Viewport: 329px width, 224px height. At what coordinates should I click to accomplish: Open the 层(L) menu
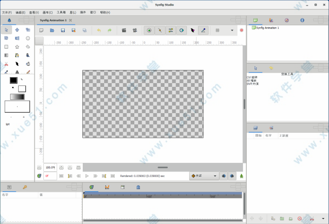click(x=73, y=13)
